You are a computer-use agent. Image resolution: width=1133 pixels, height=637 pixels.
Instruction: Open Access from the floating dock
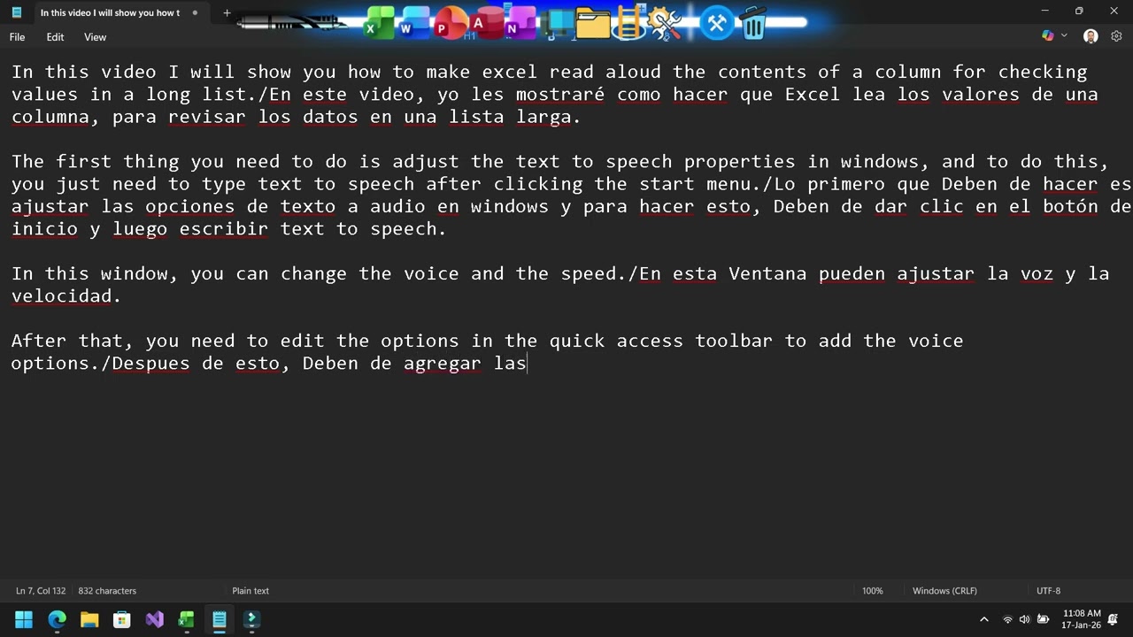[487, 23]
